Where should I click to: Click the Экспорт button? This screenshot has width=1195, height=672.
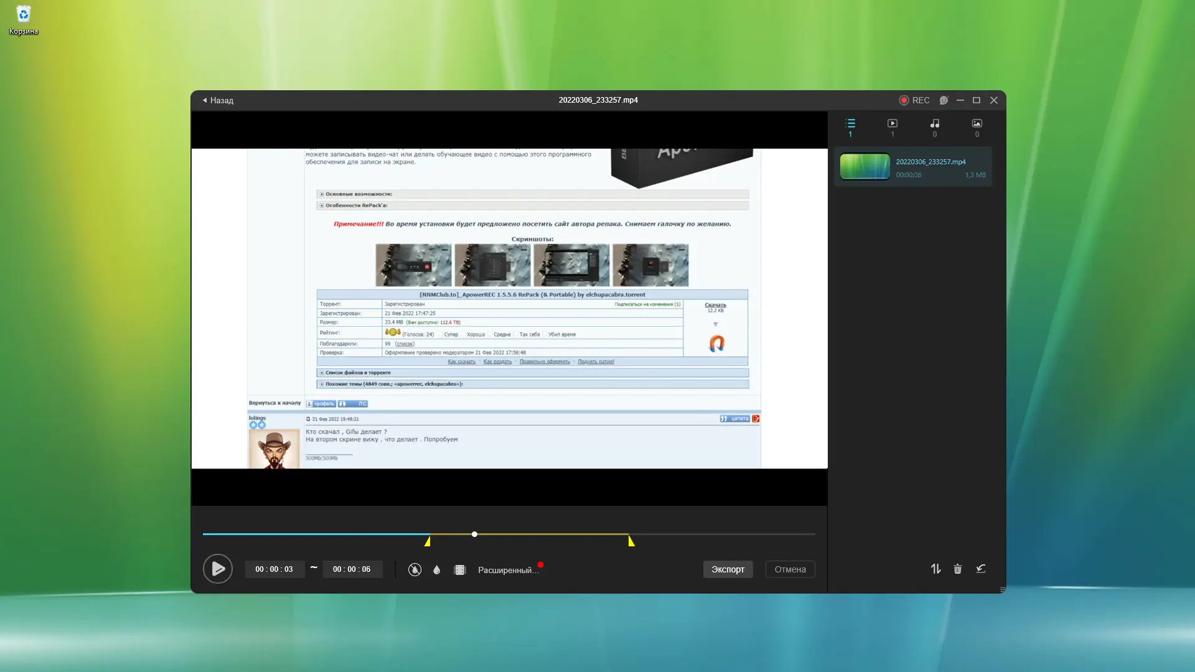(728, 569)
